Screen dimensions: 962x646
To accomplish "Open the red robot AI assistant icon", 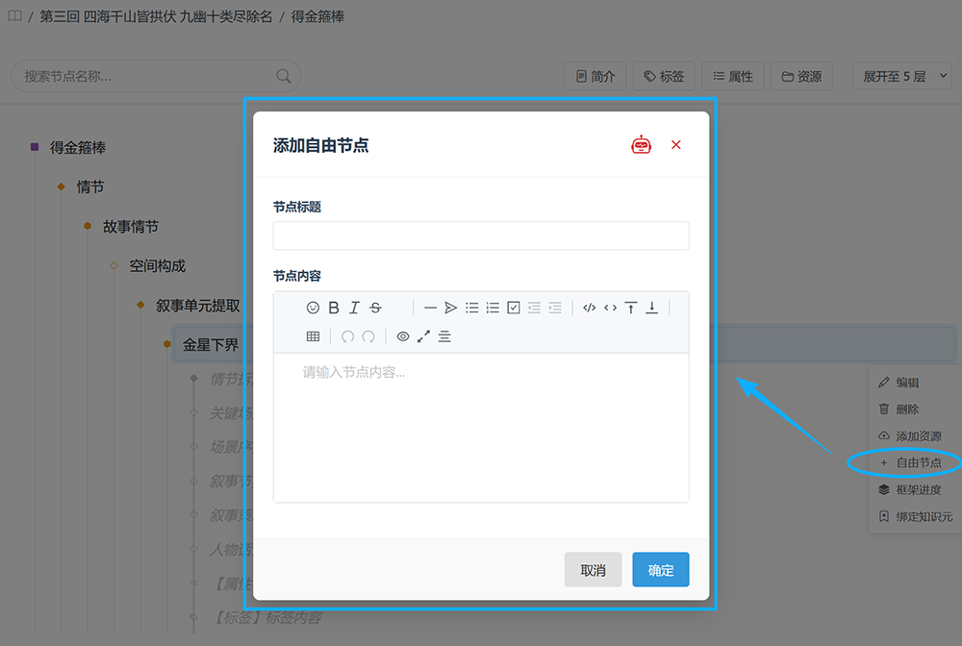I will coord(641,144).
